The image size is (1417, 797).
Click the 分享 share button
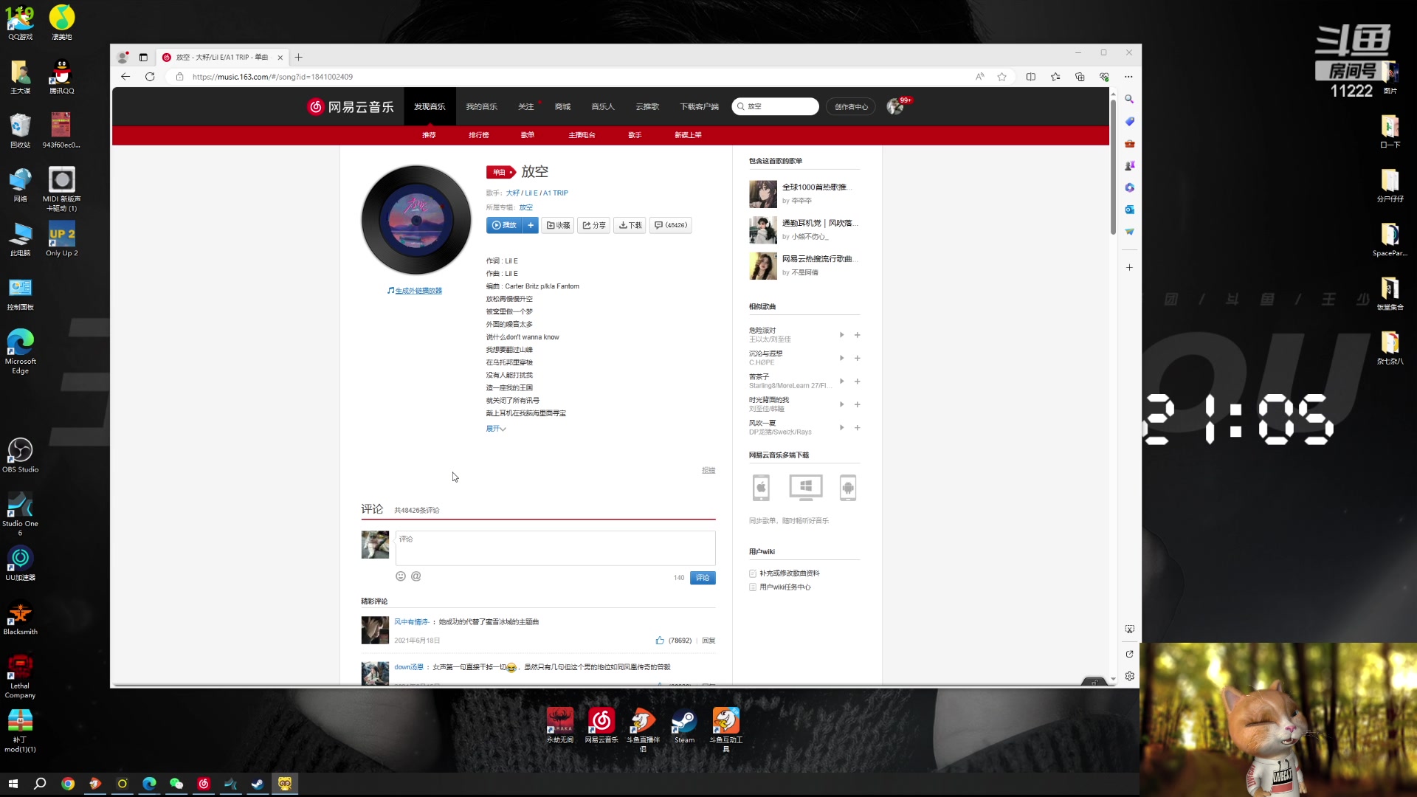coord(593,225)
